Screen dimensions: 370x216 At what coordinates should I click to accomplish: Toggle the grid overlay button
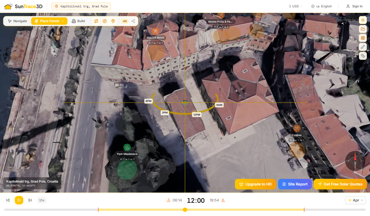tap(363, 38)
